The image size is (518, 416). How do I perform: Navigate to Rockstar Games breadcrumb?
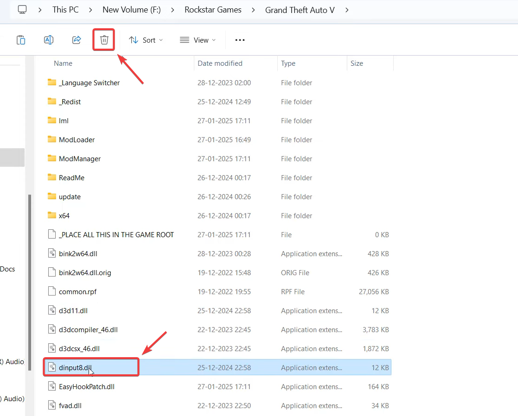pyautogui.click(x=213, y=10)
